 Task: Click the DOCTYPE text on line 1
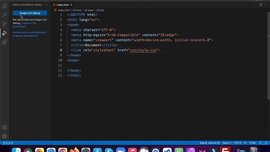click(78, 15)
